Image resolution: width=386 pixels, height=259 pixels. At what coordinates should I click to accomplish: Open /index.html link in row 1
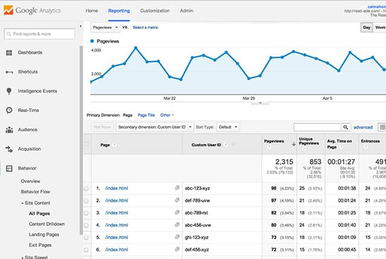click(116, 189)
